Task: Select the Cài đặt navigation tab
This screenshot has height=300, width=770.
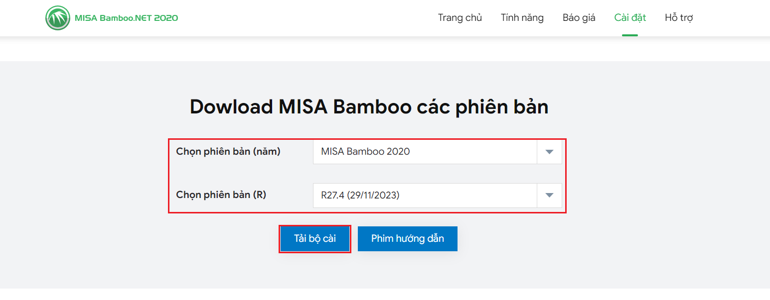Action: [630, 18]
